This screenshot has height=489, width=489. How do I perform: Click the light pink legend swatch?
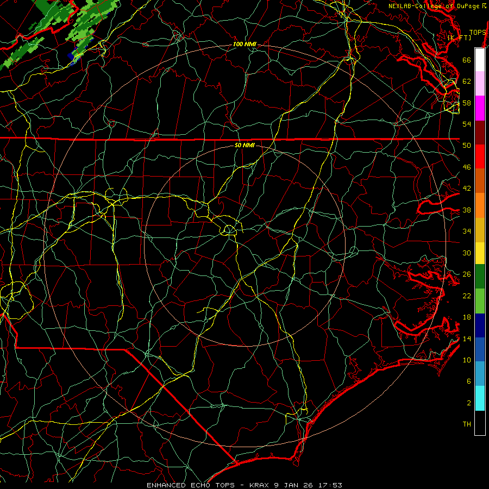click(x=480, y=84)
